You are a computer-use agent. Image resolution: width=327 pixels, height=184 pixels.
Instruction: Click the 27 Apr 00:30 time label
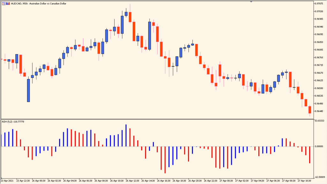(226, 181)
